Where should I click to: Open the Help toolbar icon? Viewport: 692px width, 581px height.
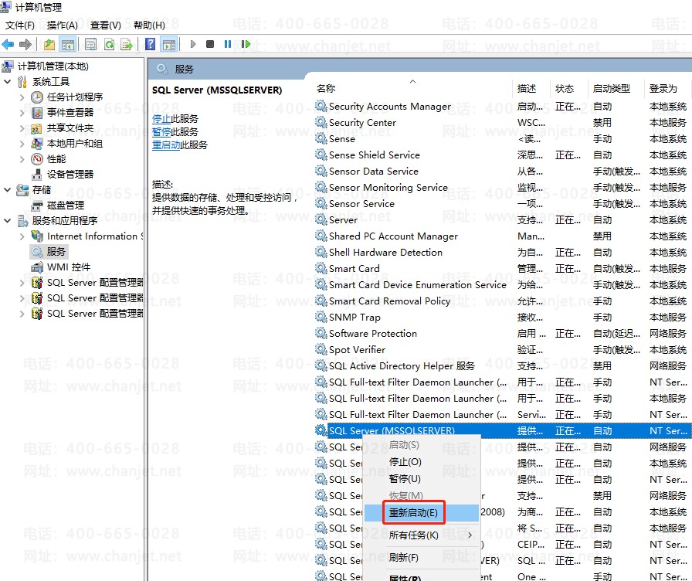point(150,44)
